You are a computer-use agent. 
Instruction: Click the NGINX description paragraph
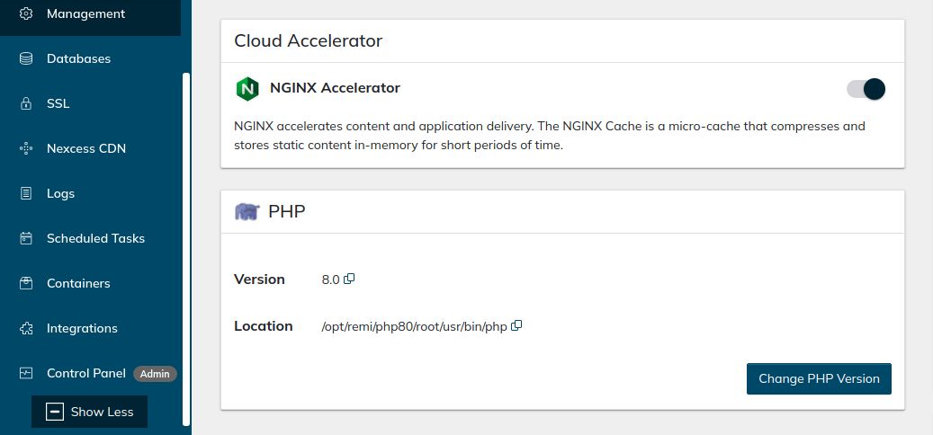[549, 136]
